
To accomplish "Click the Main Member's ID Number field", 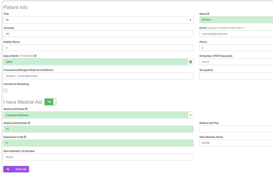I will (99, 157).
